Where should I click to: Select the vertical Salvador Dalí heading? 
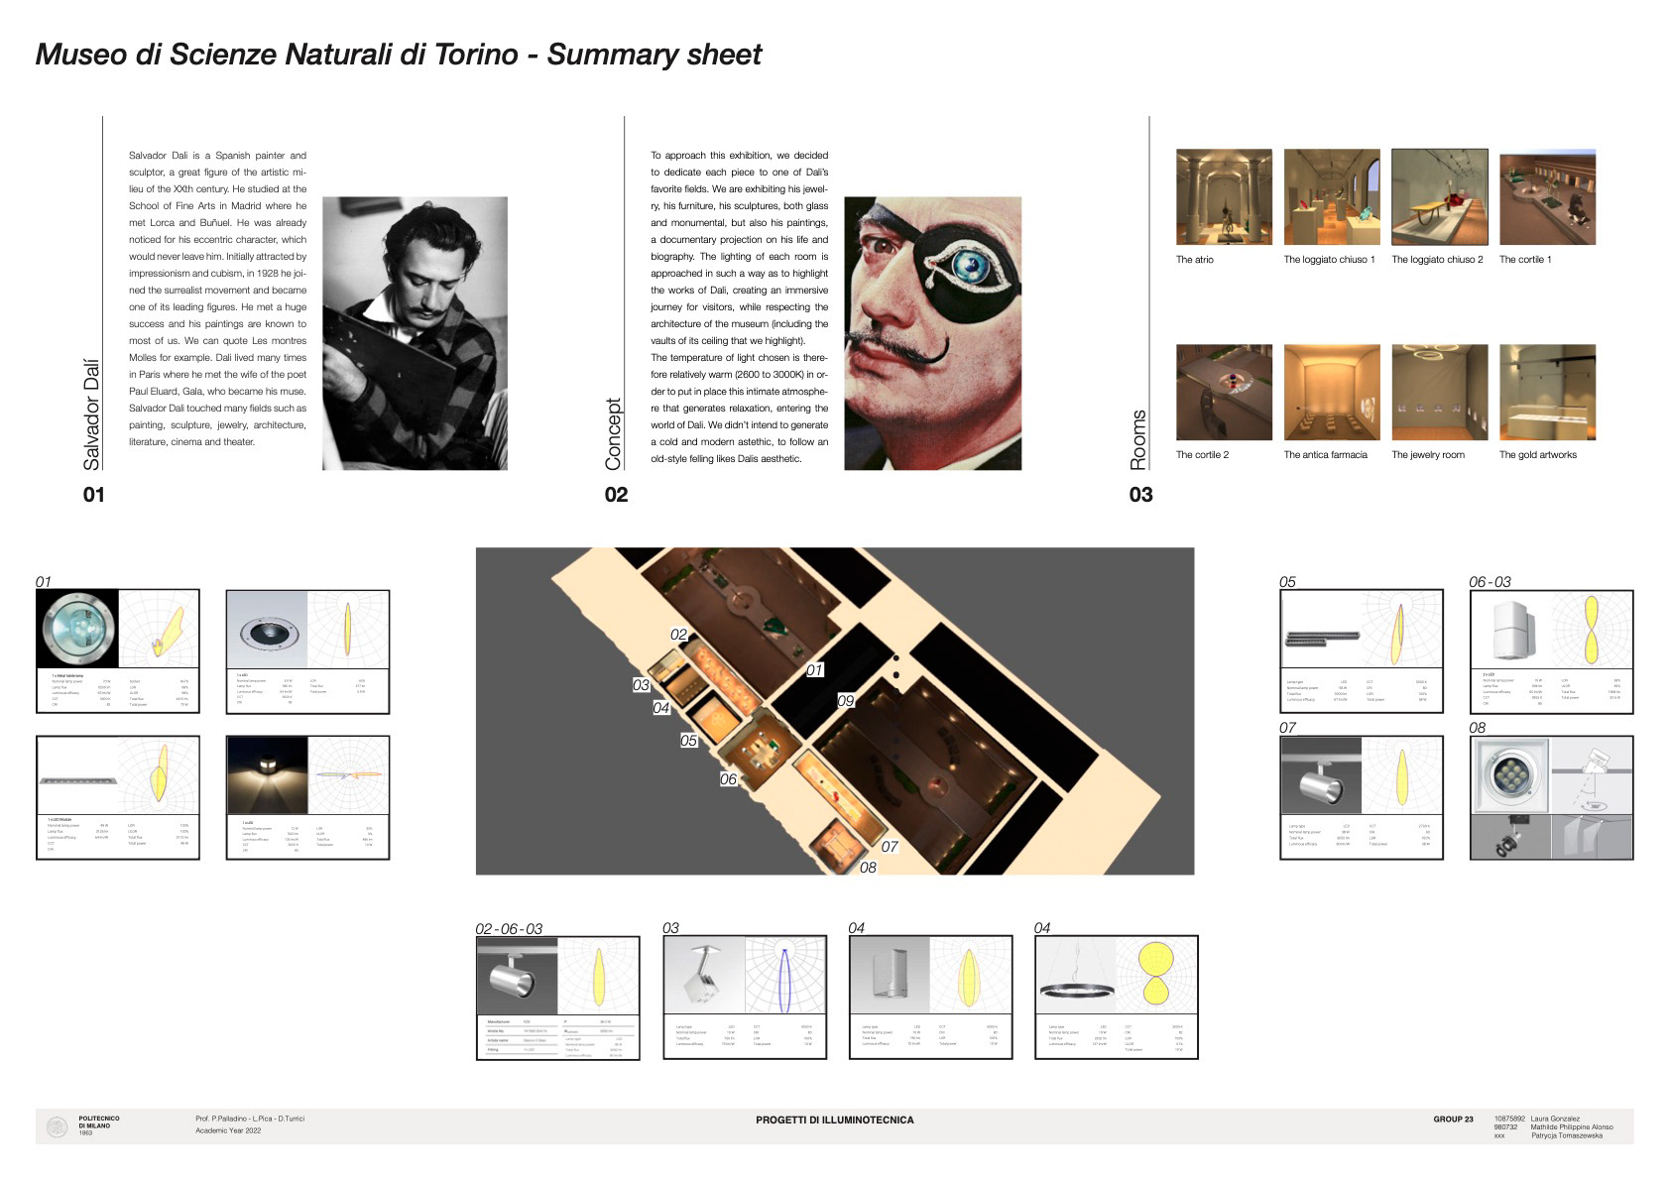[x=91, y=414]
